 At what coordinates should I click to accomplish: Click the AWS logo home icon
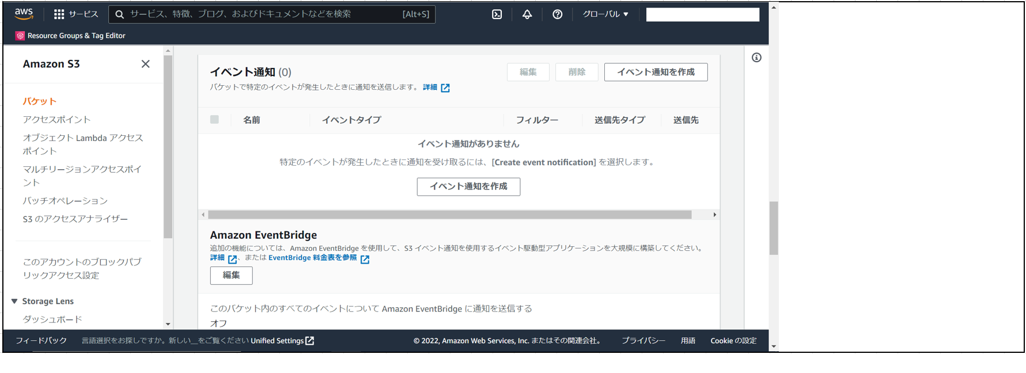coord(24,14)
